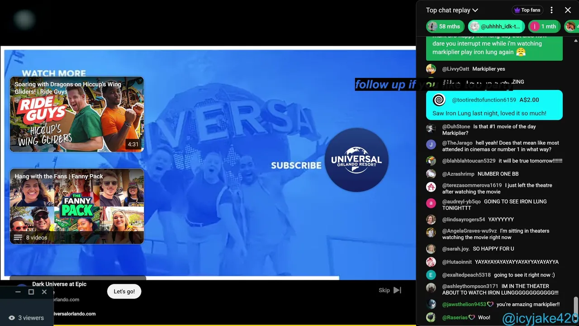
Task: Click @TheJarago username in chat
Action: [x=457, y=143]
